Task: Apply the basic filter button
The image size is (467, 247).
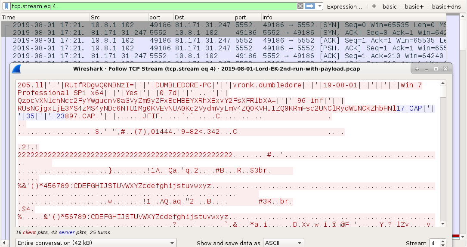Action: 390,6
